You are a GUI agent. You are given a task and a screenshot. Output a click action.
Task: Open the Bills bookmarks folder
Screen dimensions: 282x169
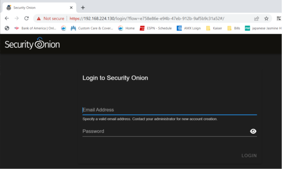pyautogui.click(x=234, y=28)
